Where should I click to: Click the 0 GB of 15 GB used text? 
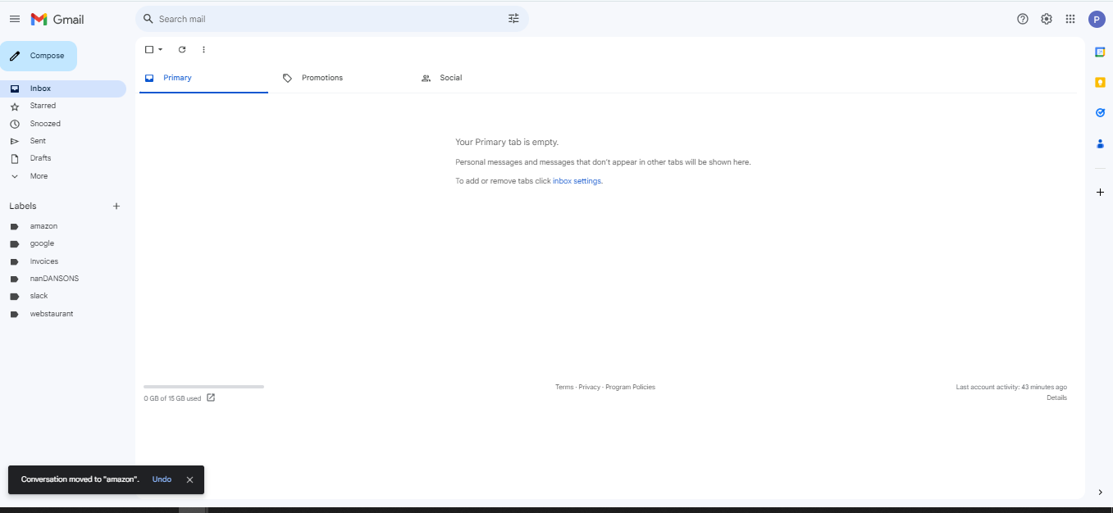tap(172, 398)
